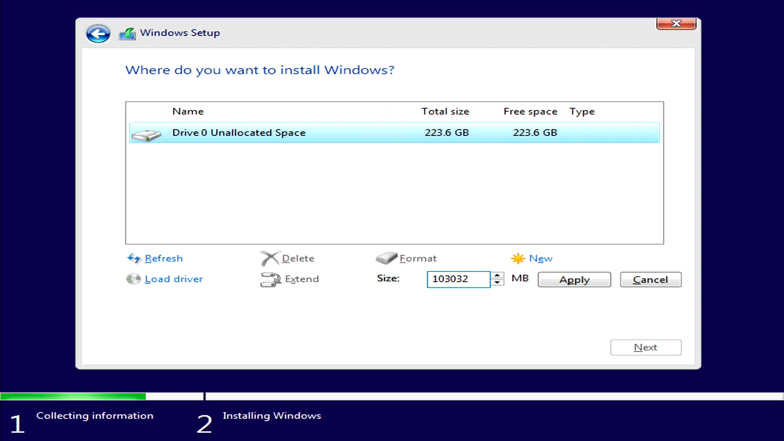Click the Windows Setup title icon
The image size is (784, 441).
(127, 33)
